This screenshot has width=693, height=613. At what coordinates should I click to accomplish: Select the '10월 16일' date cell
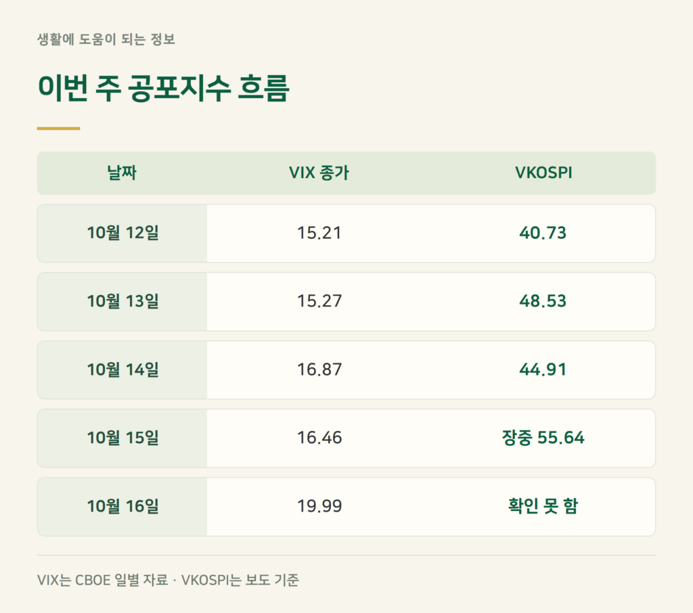[122, 507]
